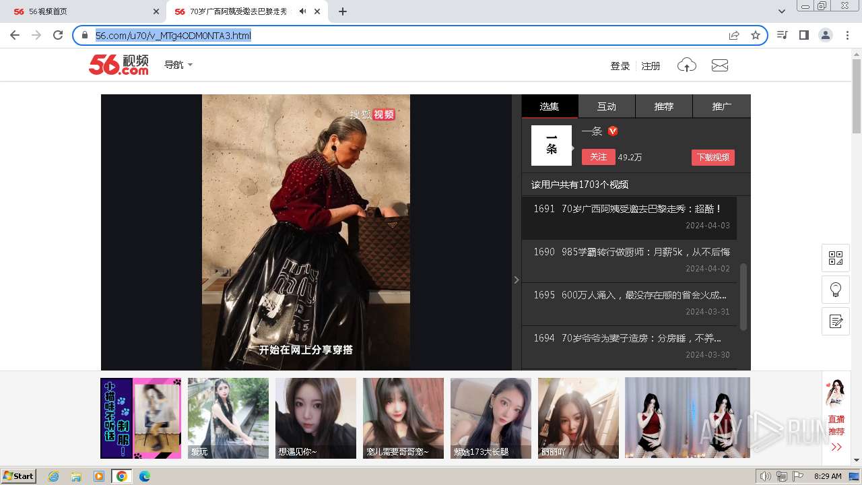Reload the current page
The height and width of the screenshot is (485, 862).
[x=58, y=35]
